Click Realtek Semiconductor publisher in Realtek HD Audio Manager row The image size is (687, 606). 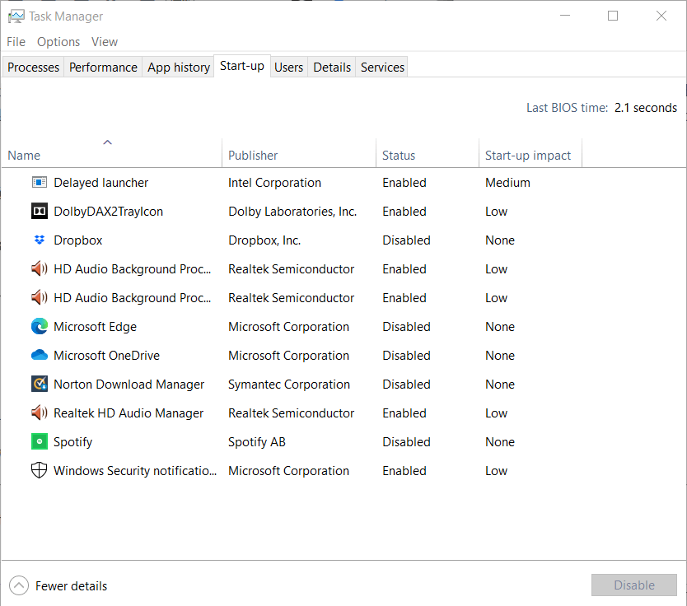pos(292,413)
